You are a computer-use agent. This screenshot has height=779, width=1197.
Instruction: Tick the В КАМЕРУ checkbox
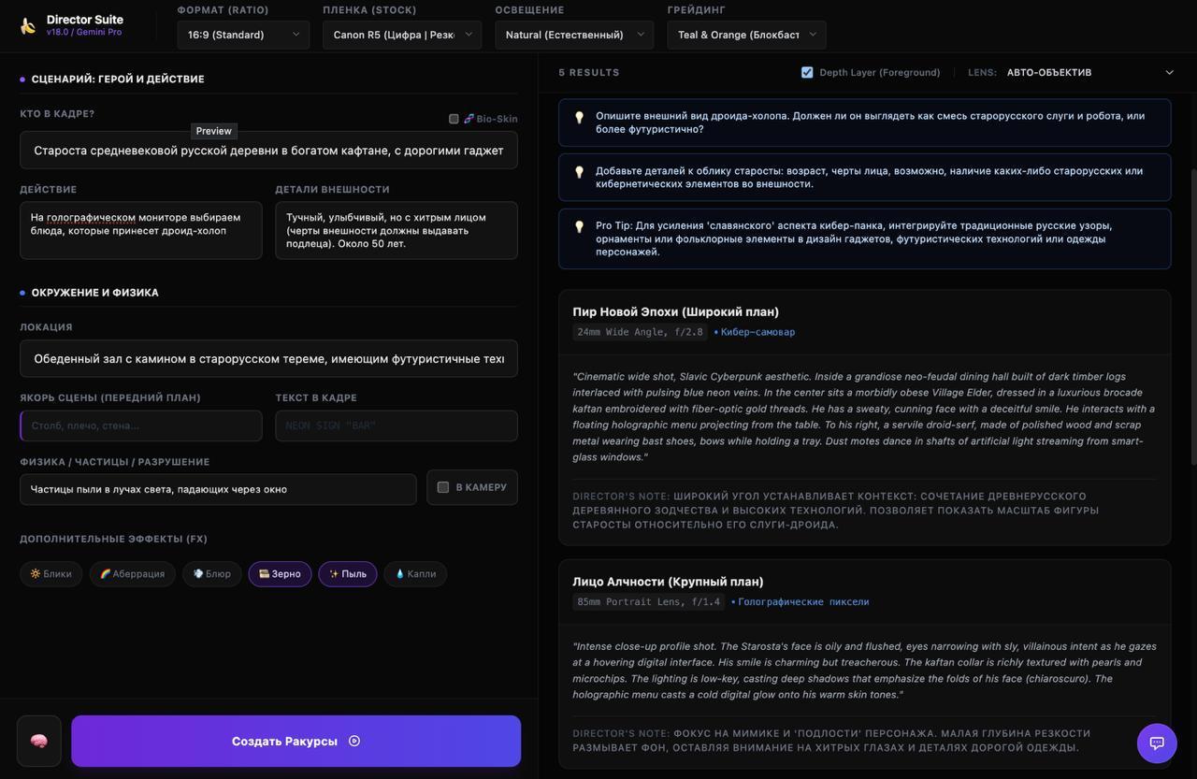click(x=443, y=487)
